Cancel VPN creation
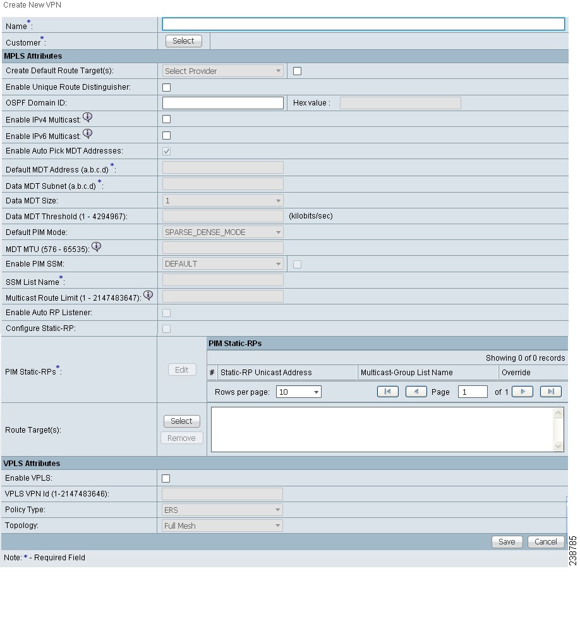The width and height of the screenshot is (580, 631). [546, 542]
